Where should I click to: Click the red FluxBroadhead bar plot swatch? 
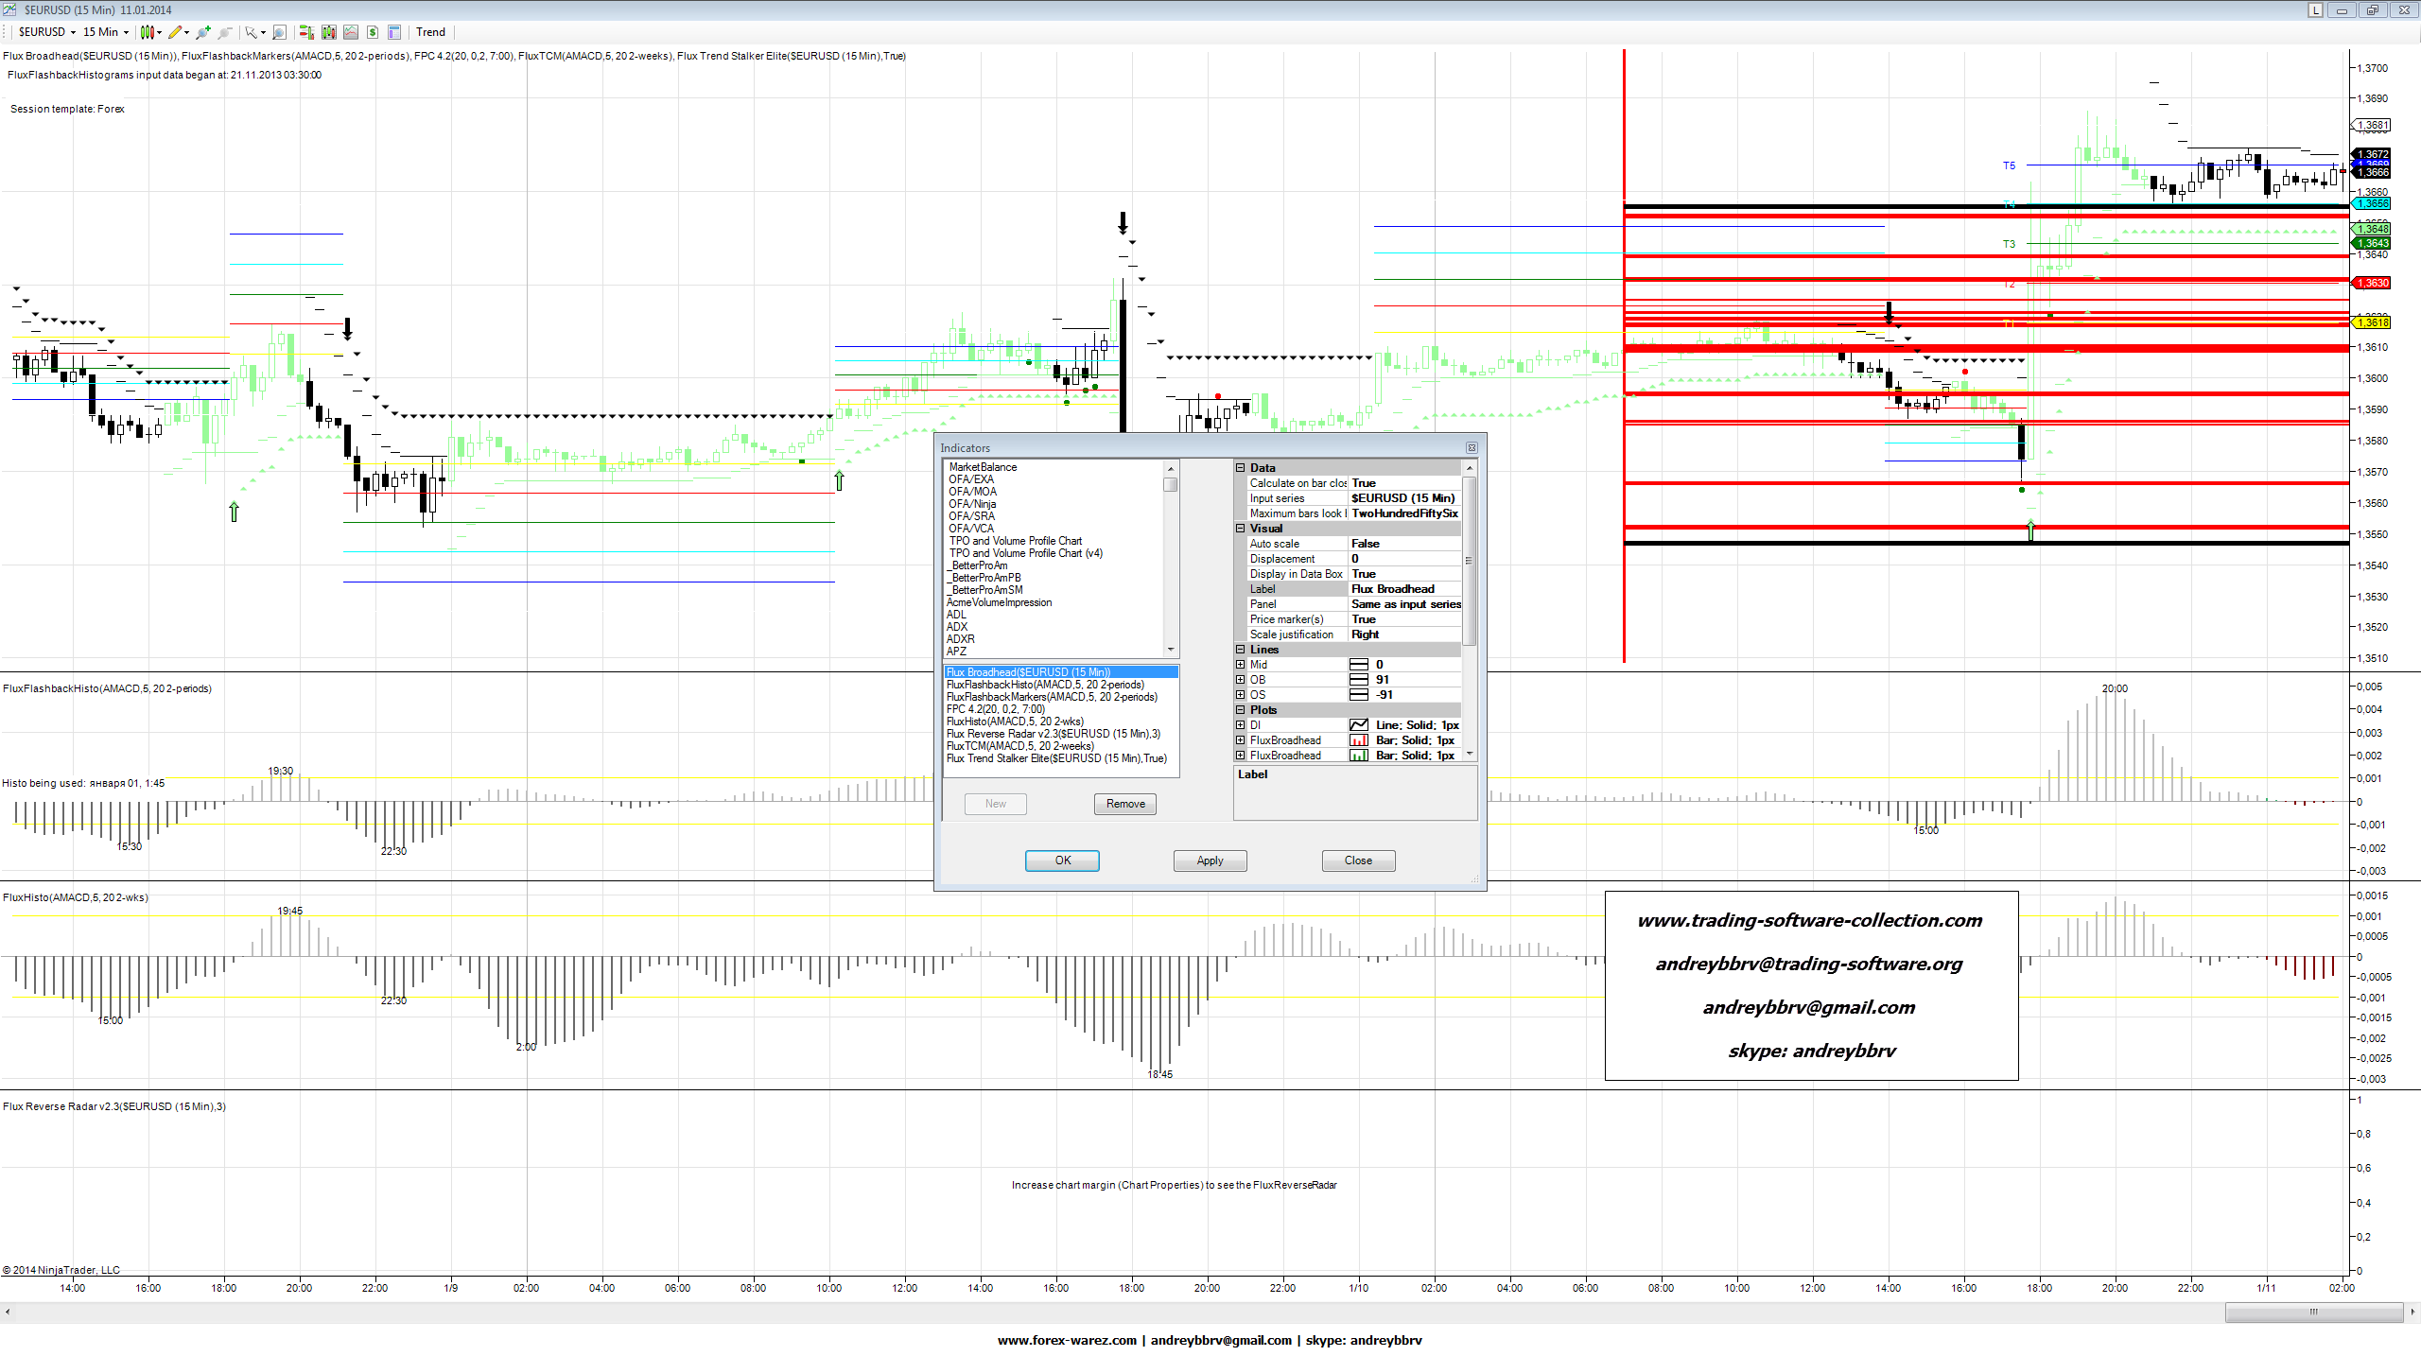1358,740
